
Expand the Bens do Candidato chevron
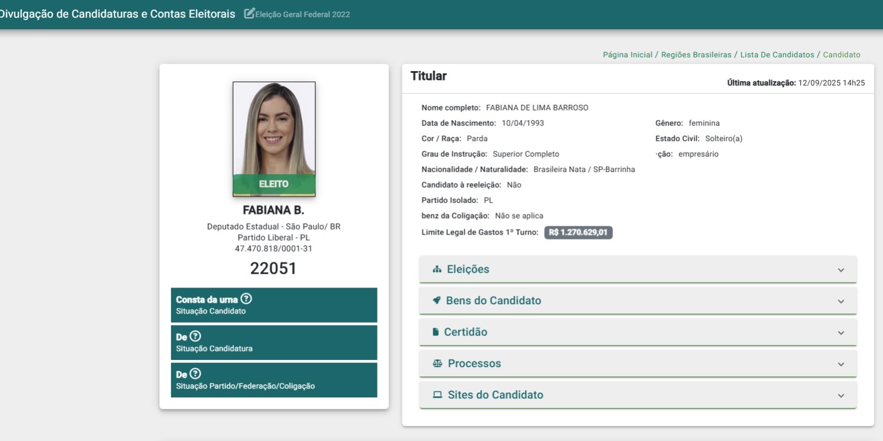[841, 301]
